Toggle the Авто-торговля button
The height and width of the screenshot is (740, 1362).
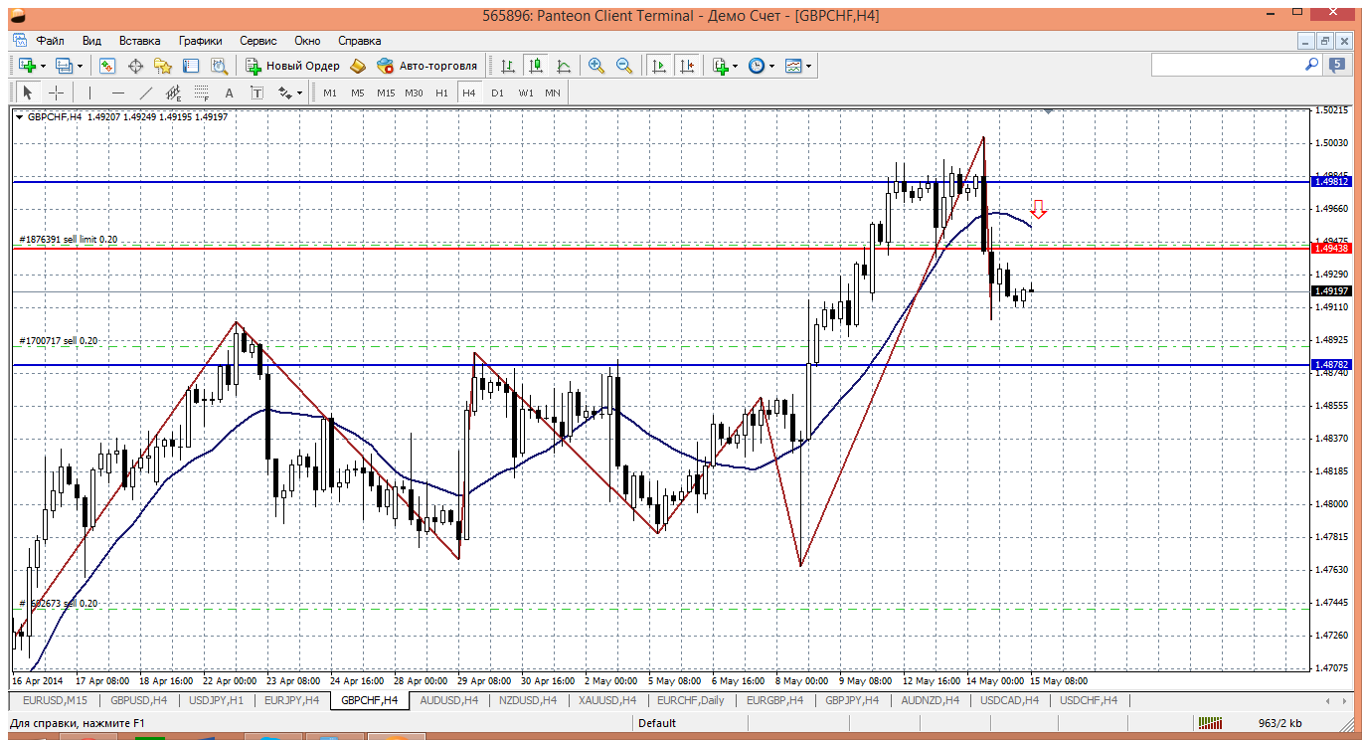coord(427,66)
